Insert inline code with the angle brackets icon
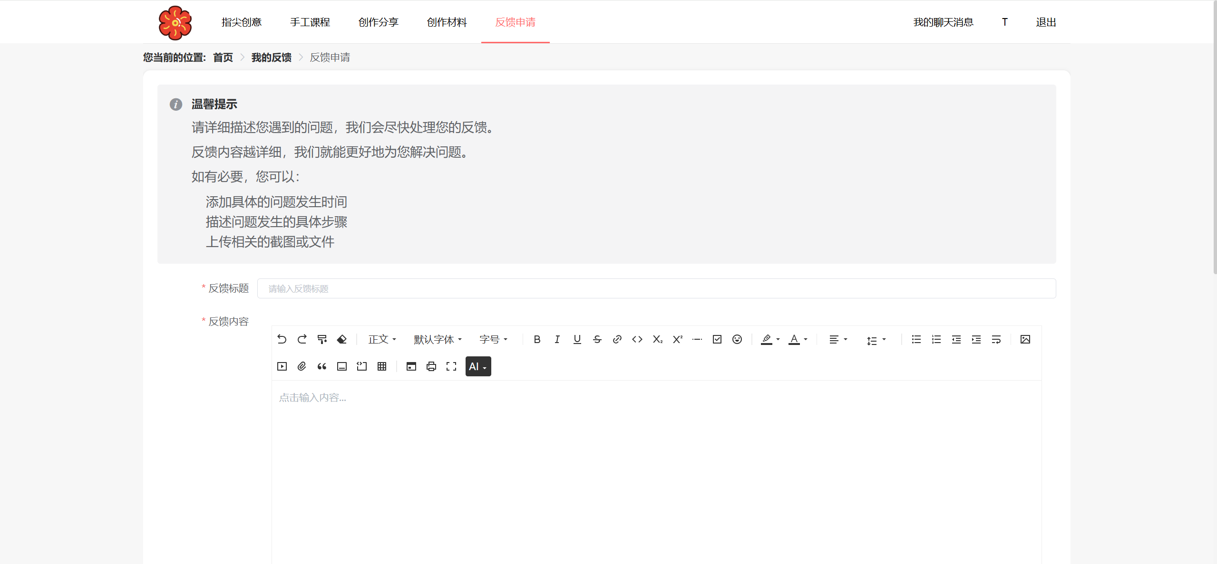The width and height of the screenshot is (1217, 564). [637, 339]
